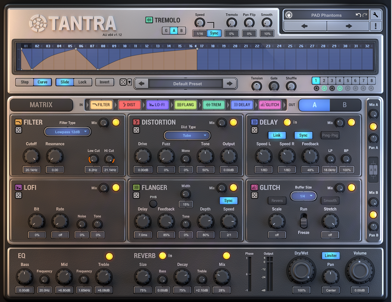Screen dimensions: 392x302
Task: Expand the Glitch Buffer Size dropdown
Action: 303,196
